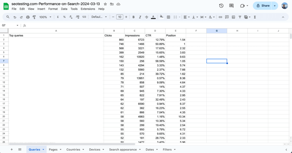The image size is (292, 153).
Task: Open the number format 123 menu
Action: point(84,17)
